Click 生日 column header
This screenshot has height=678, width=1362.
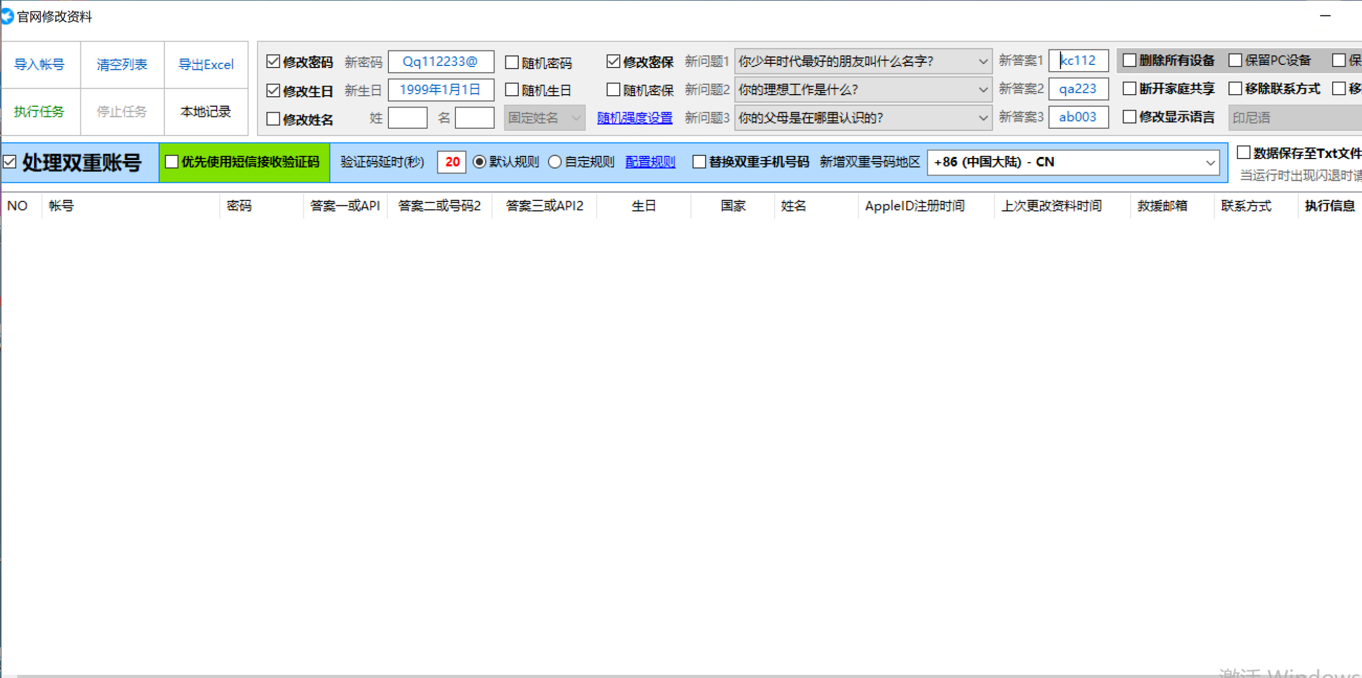644,206
